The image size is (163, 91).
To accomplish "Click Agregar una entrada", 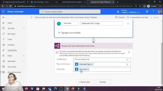I will tap(69, 33).
